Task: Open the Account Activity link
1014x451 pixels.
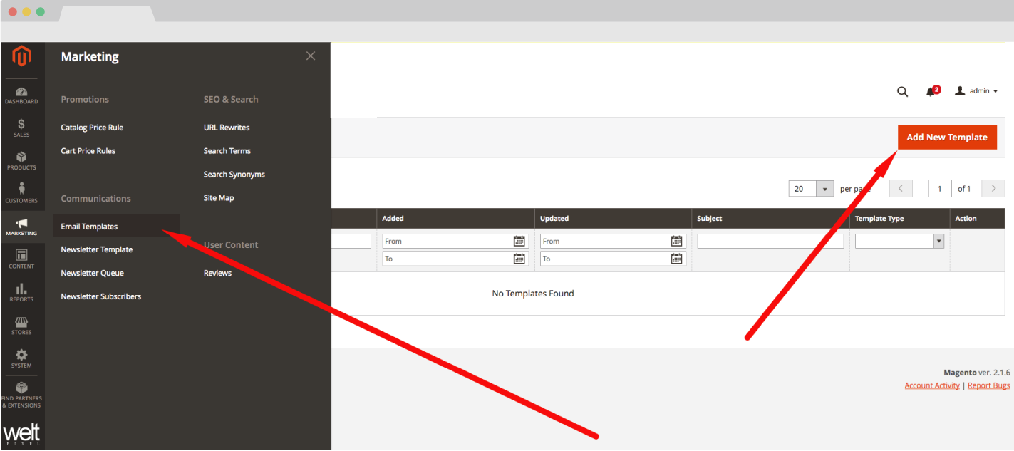Action: 931,385
